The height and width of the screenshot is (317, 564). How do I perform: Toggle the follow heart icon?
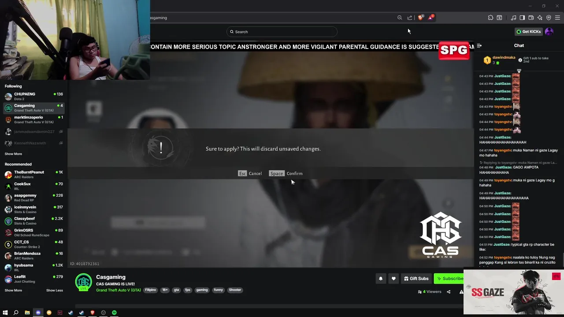[393, 278]
